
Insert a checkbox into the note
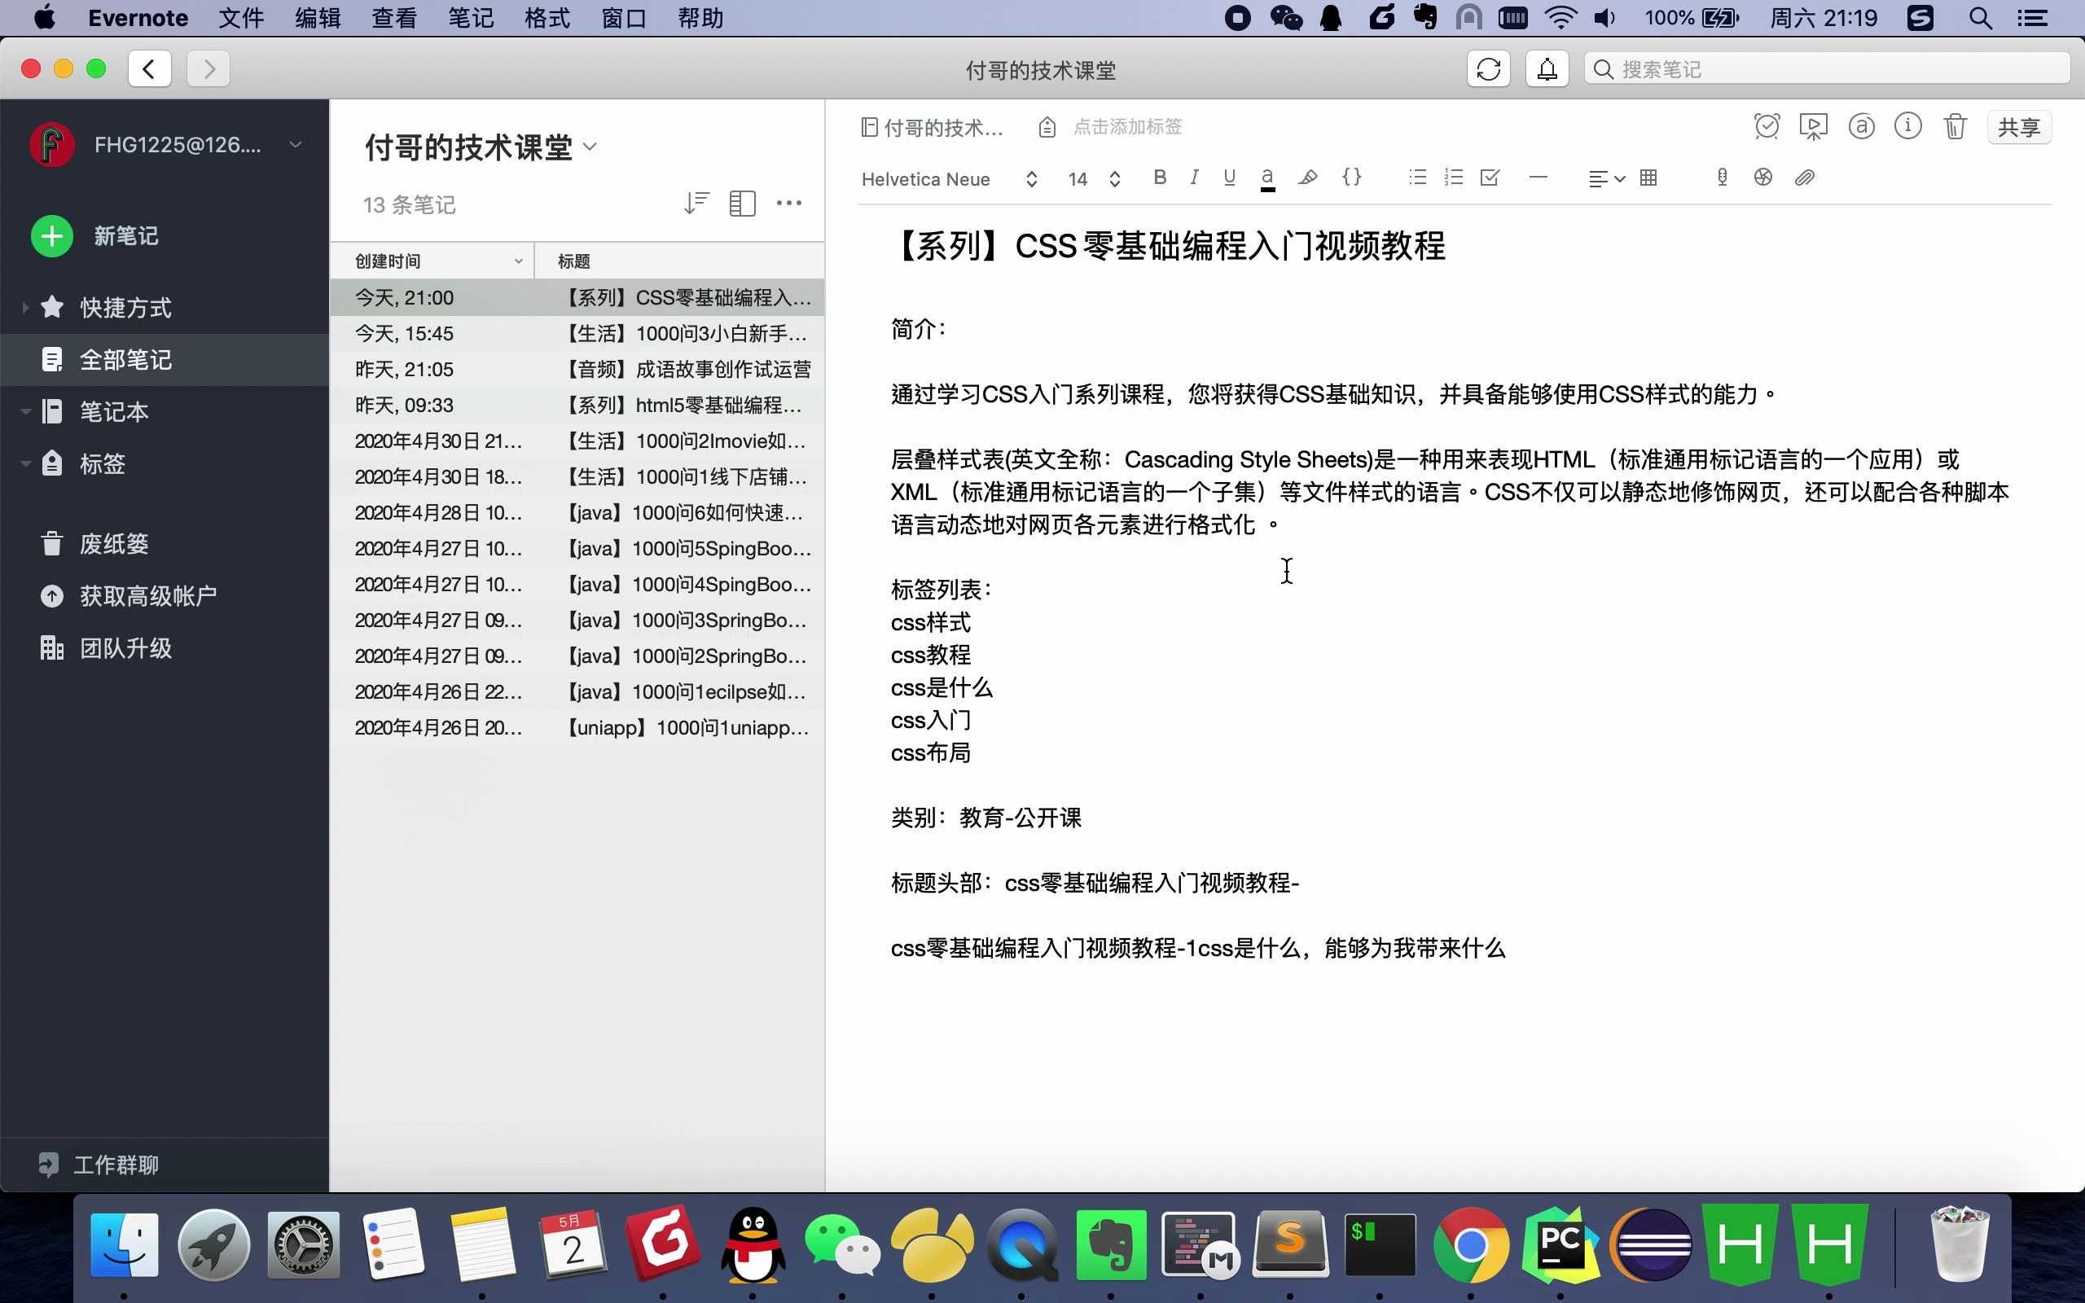pos(1490,178)
